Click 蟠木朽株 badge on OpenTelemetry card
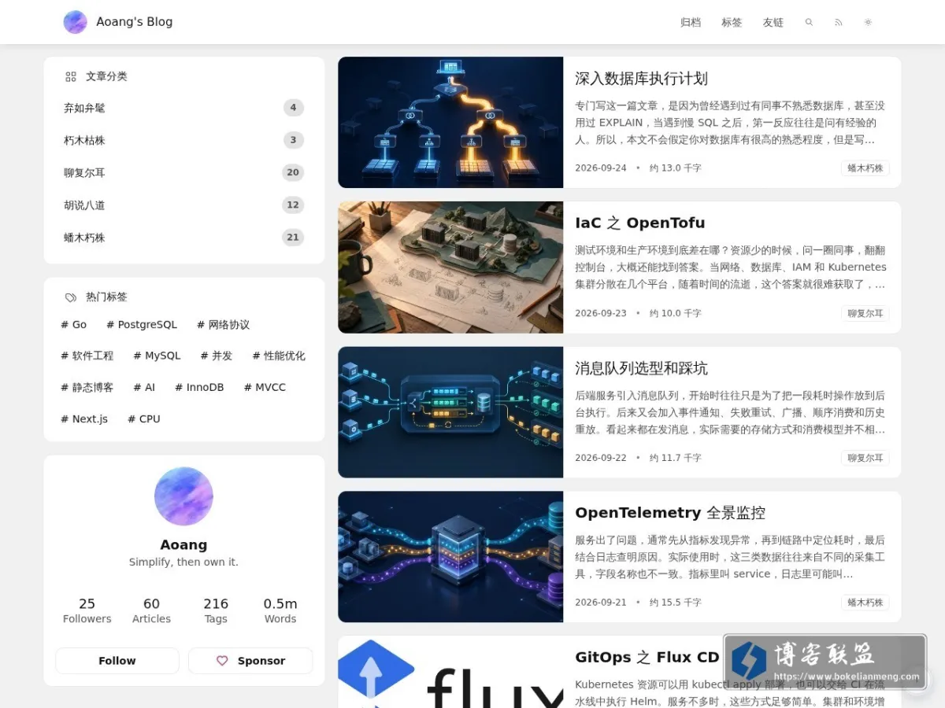 tap(865, 603)
